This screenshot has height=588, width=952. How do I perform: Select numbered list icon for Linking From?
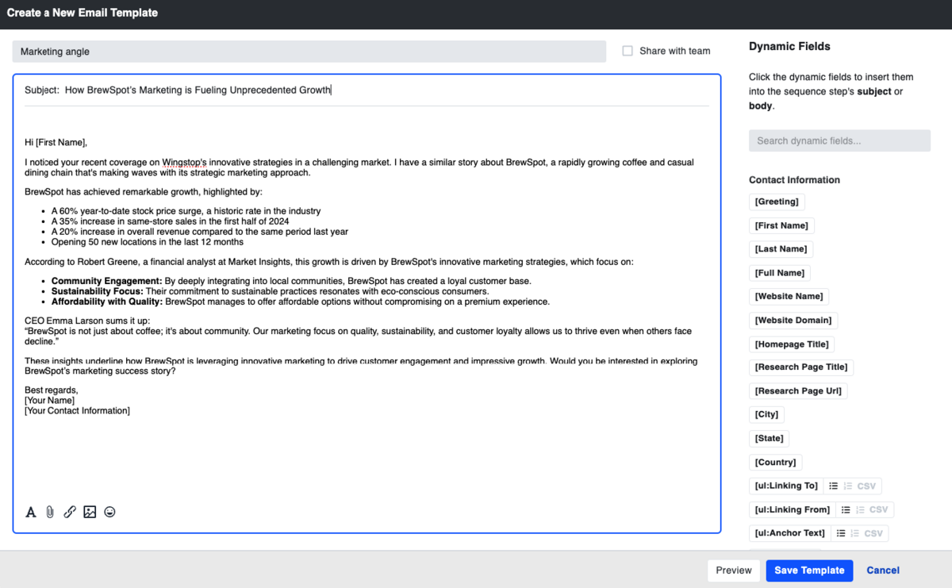pos(860,509)
